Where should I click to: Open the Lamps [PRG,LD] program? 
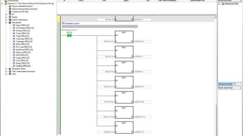(x=22, y=58)
